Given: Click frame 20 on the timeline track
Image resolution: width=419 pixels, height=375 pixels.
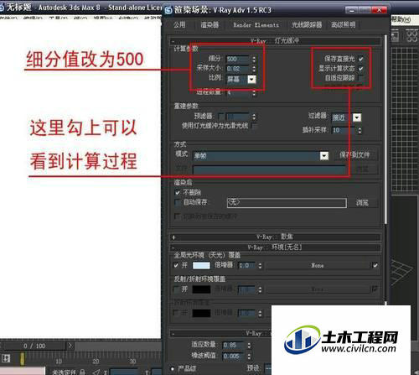Looking at the screenshot, I should [96, 361].
